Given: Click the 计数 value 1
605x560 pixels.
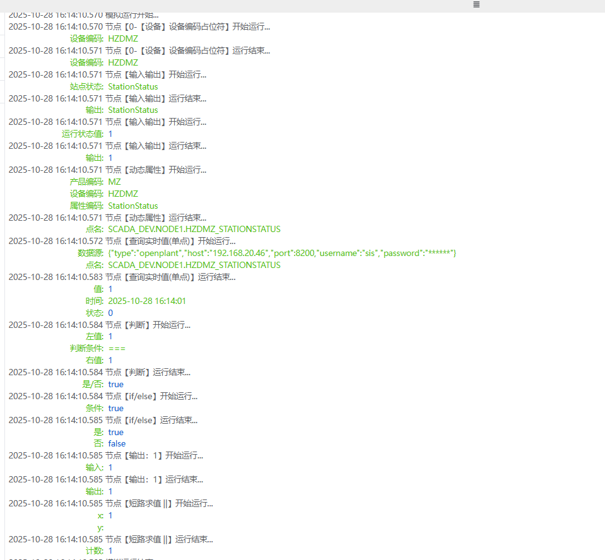Looking at the screenshot, I should click(110, 551).
